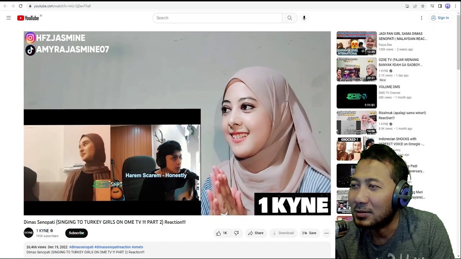The width and height of the screenshot is (461, 259).
Task: Click the '195K subscribers' text
Action: pyautogui.click(x=47, y=236)
